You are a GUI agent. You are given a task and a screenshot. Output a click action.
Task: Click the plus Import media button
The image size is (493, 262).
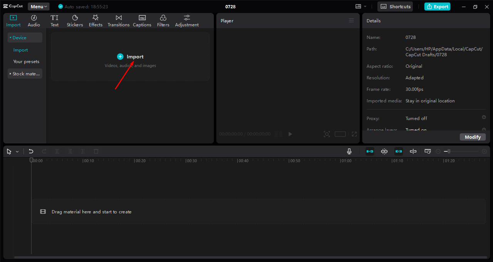[x=130, y=57]
